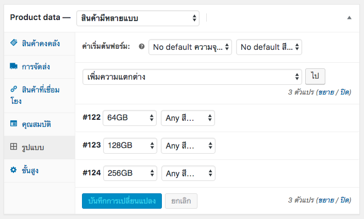Open color dropdown for variation #123
The width and height of the screenshot is (364, 219).
(x=188, y=145)
